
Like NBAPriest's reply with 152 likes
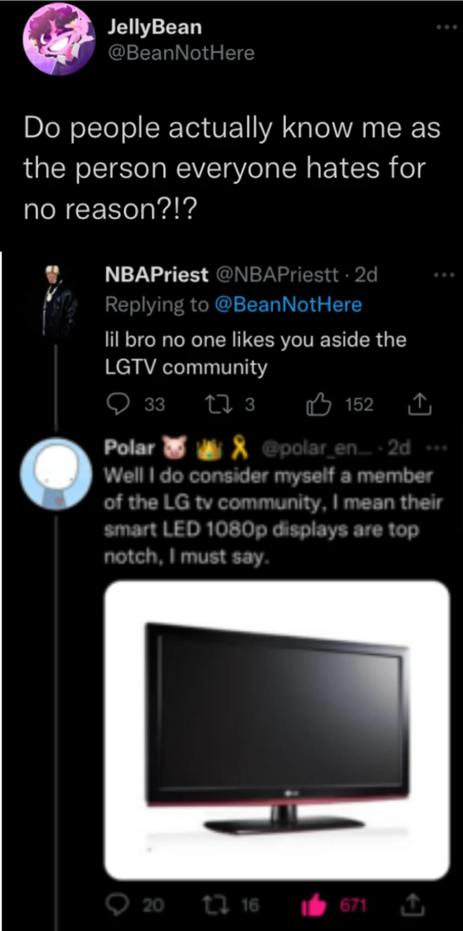[x=317, y=404]
